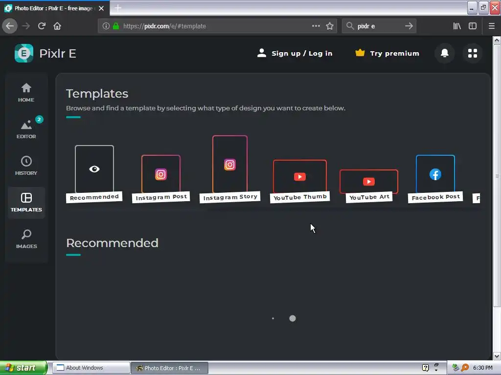The image size is (501, 375).
Task: Choose the Instagram Story template category
Action: pyautogui.click(x=230, y=169)
